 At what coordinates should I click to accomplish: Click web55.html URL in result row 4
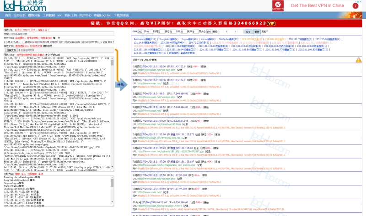(159, 124)
